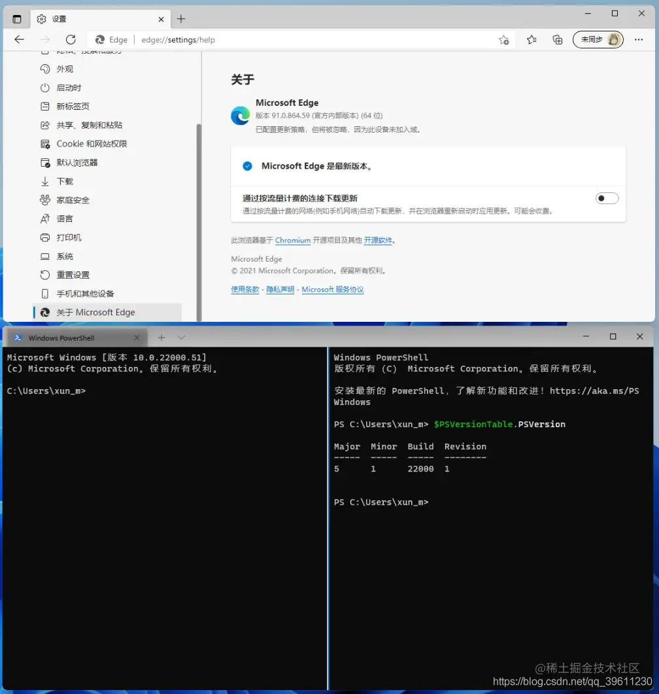Close the Windows PowerShell terminal tab

[137, 338]
